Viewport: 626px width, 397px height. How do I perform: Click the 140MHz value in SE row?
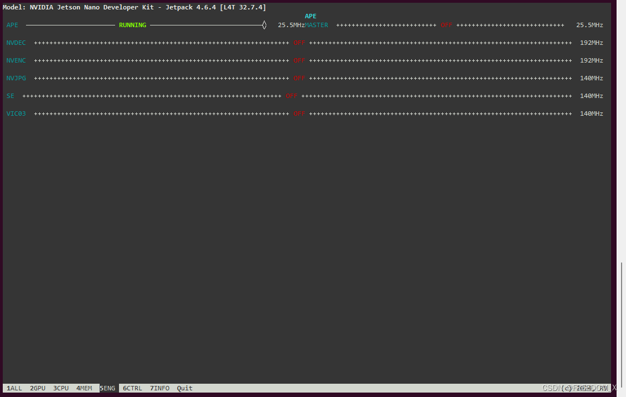coord(591,96)
